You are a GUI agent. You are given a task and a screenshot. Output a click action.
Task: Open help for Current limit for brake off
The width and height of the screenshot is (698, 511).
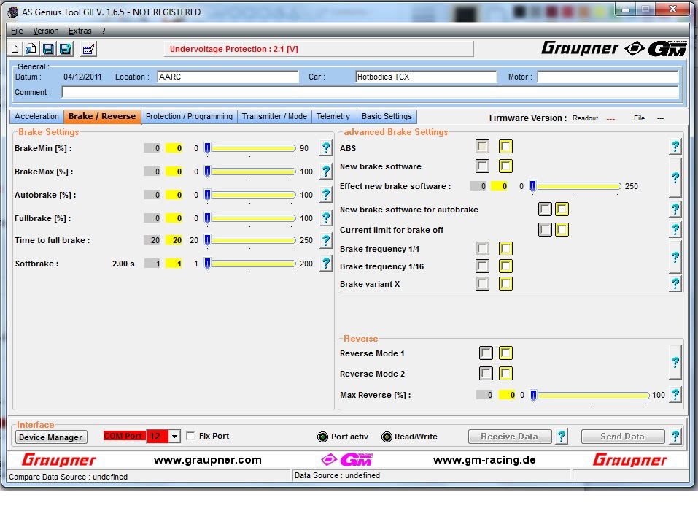pos(675,229)
